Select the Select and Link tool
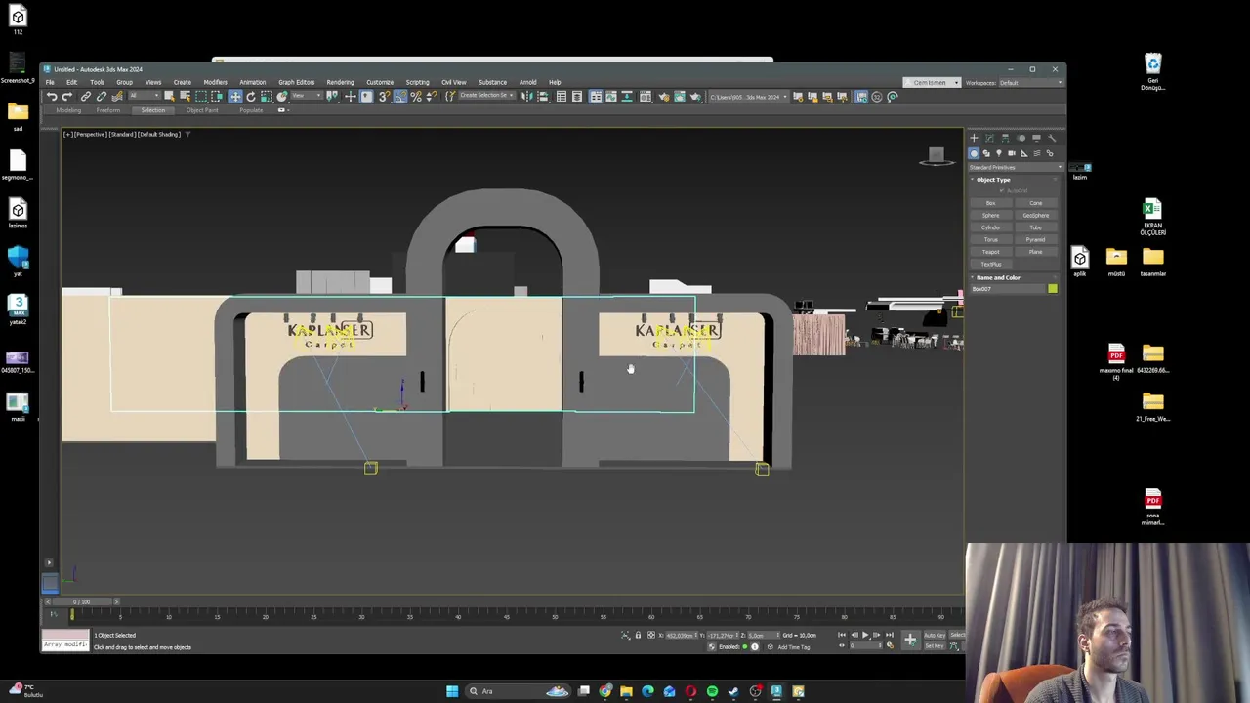Image resolution: width=1250 pixels, height=703 pixels. tap(86, 97)
